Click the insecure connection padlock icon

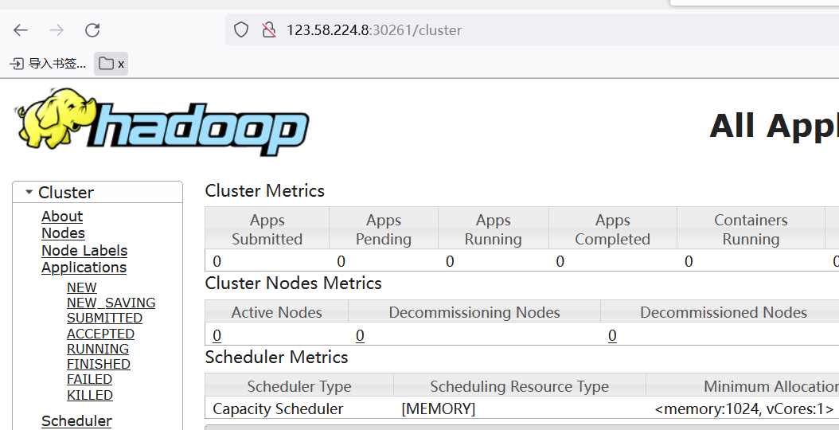click(x=269, y=30)
